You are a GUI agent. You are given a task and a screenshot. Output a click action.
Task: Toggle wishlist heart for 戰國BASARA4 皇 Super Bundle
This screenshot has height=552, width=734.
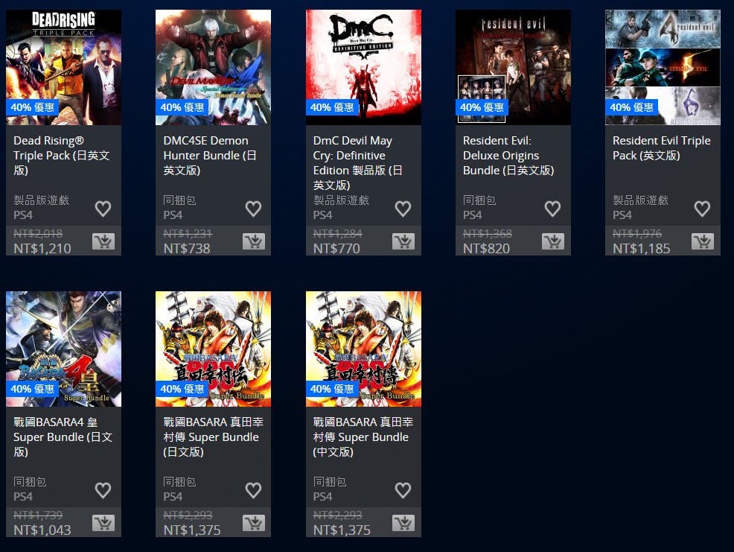click(x=103, y=490)
